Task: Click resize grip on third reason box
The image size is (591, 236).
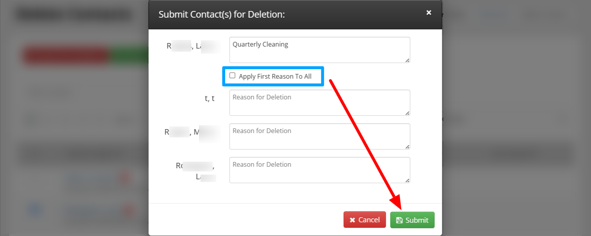Action: (407, 146)
